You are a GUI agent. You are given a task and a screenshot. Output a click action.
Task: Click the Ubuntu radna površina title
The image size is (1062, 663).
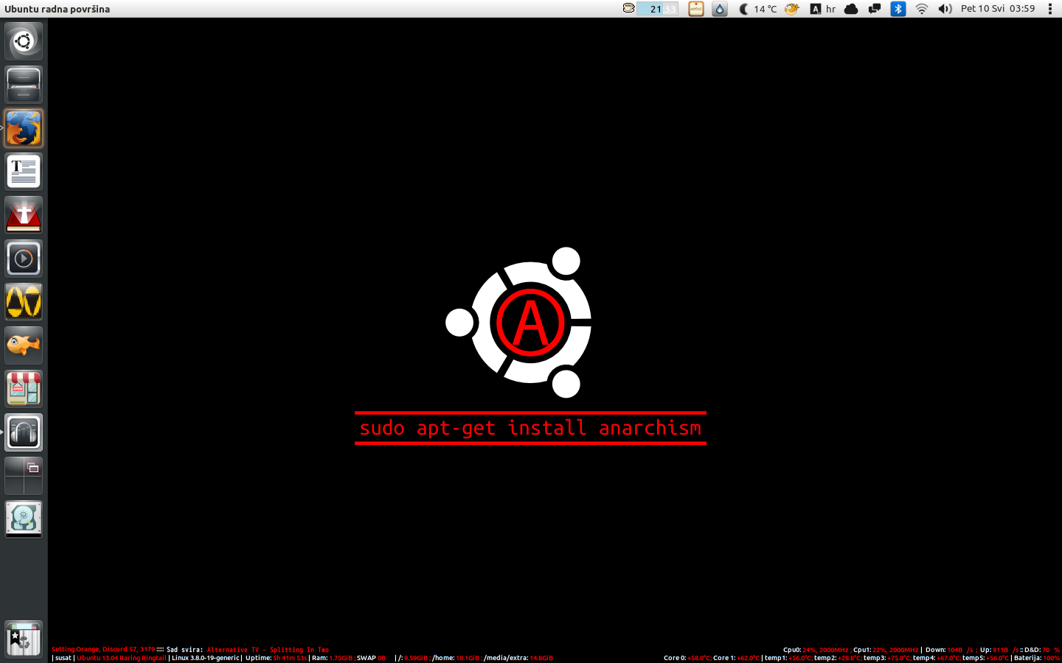point(57,9)
